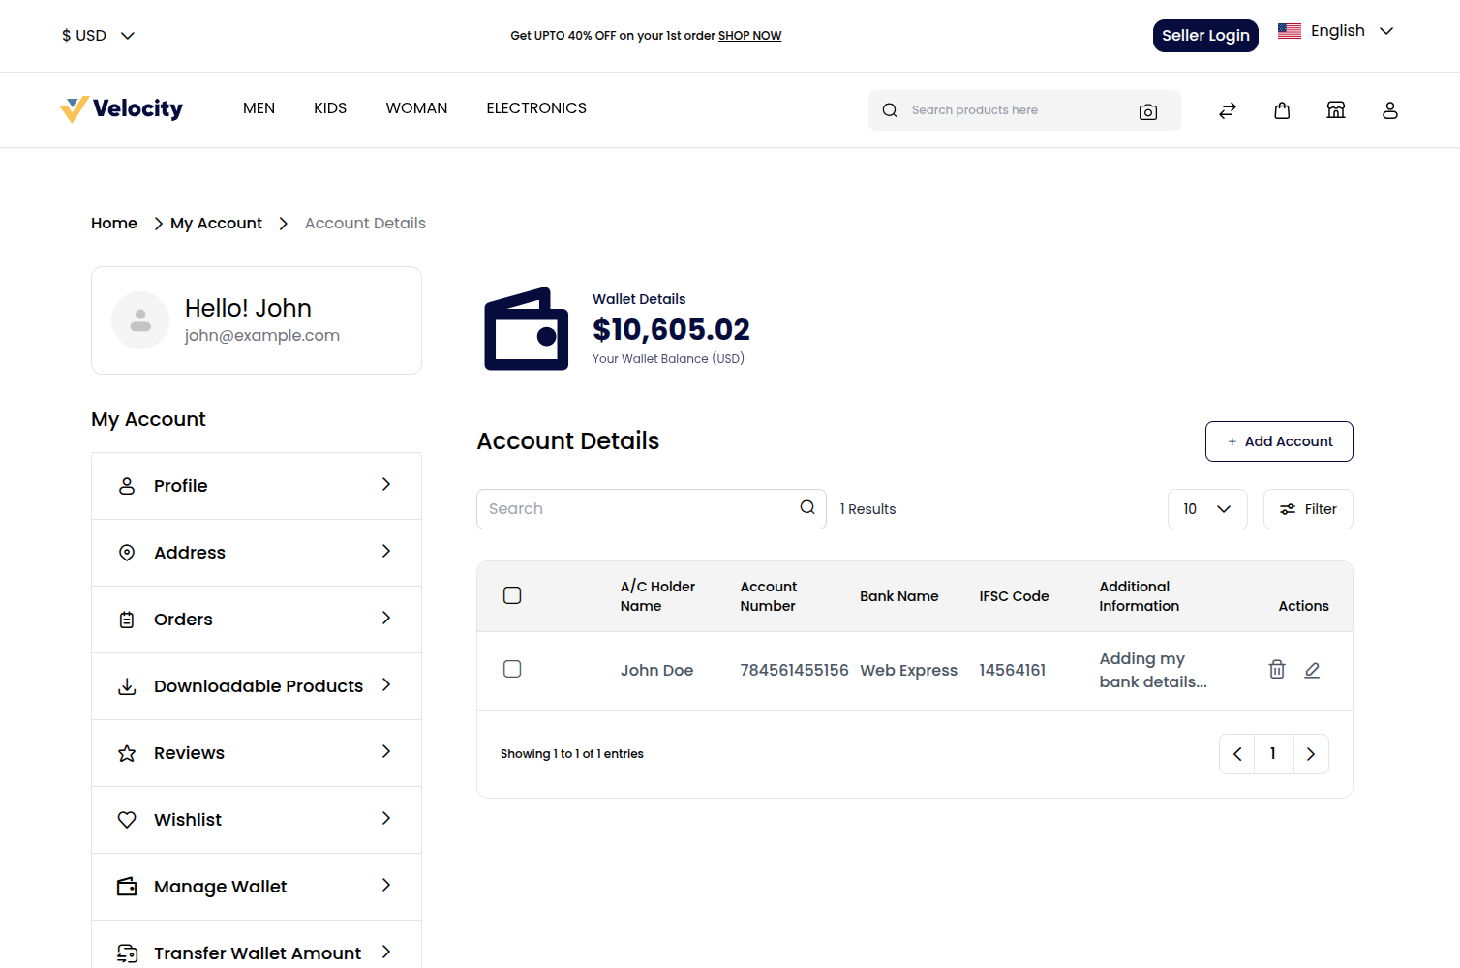Follow the SHOP NOW promotional link
The width and height of the screenshot is (1460, 968).
pyautogui.click(x=749, y=35)
